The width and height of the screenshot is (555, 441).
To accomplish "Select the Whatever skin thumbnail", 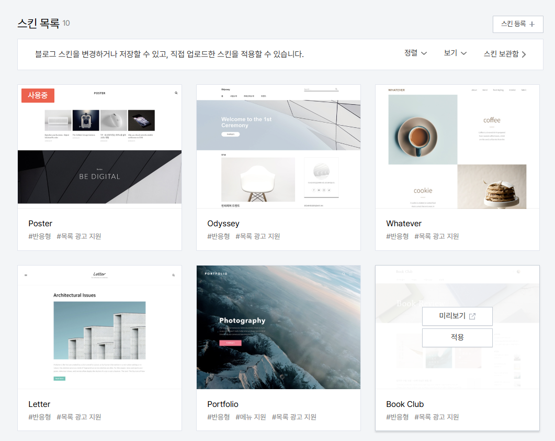I will tap(457, 147).
